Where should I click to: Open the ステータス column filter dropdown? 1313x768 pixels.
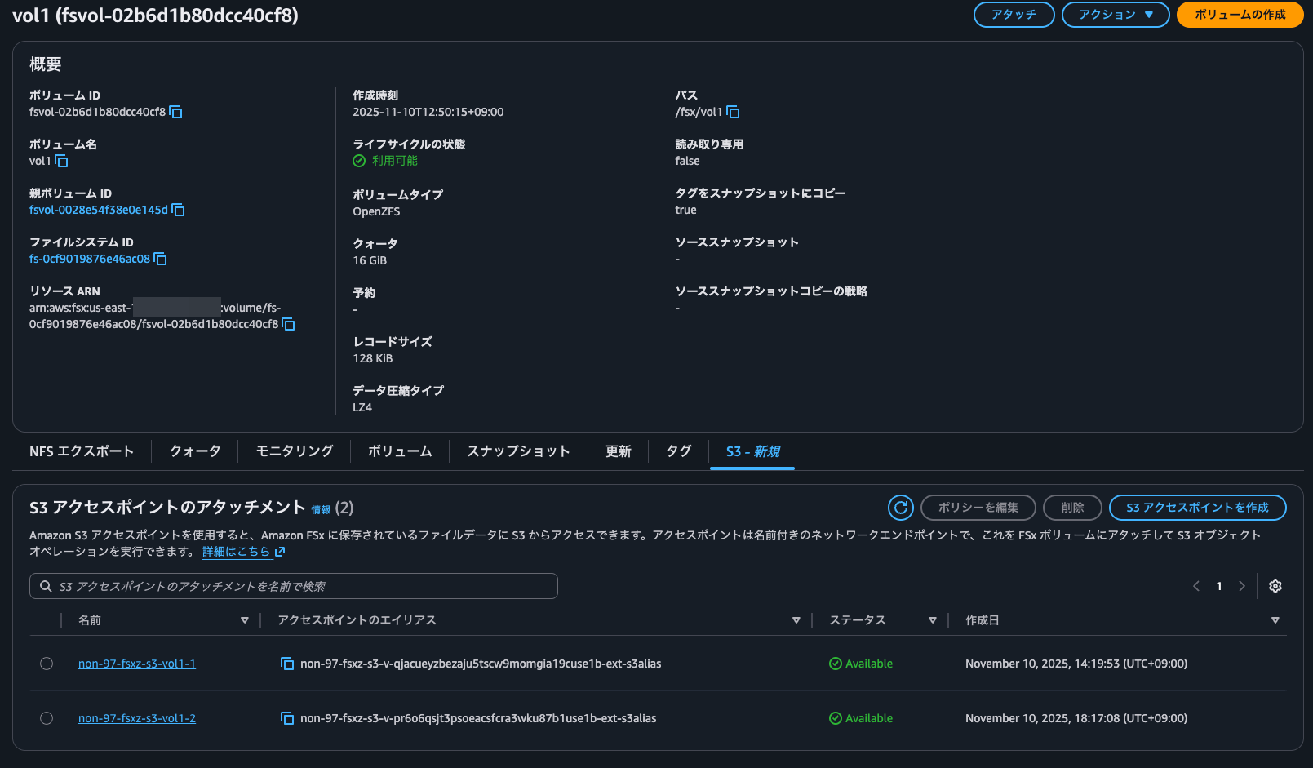[933, 620]
